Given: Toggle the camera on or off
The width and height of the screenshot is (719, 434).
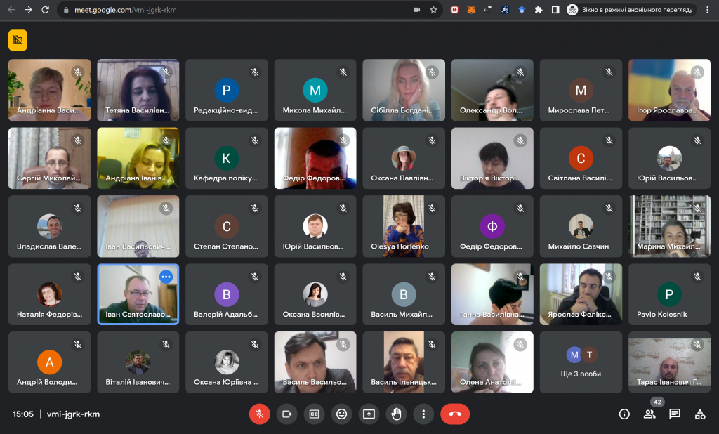Looking at the screenshot, I should coord(286,414).
